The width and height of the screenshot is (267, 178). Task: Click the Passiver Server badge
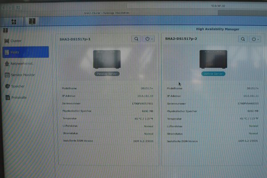[107, 74]
